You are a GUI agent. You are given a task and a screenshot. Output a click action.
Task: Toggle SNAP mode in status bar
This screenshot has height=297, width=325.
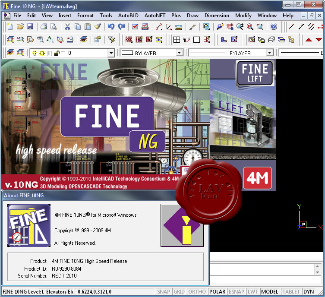pyautogui.click(x=164, y=292)
